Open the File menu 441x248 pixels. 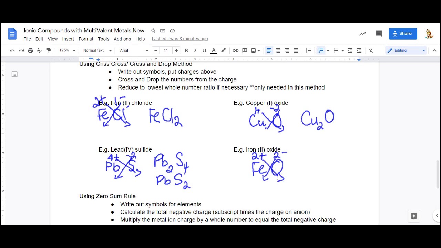click(x=27, y=39)
